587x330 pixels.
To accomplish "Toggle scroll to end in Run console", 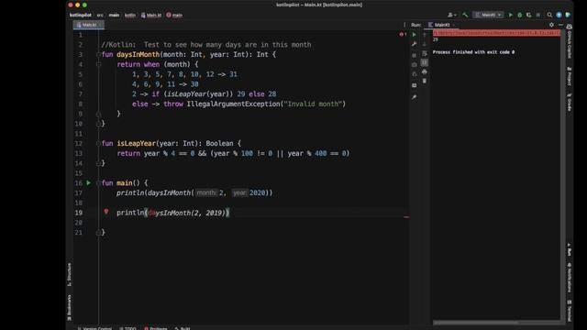I will [424, 62].
